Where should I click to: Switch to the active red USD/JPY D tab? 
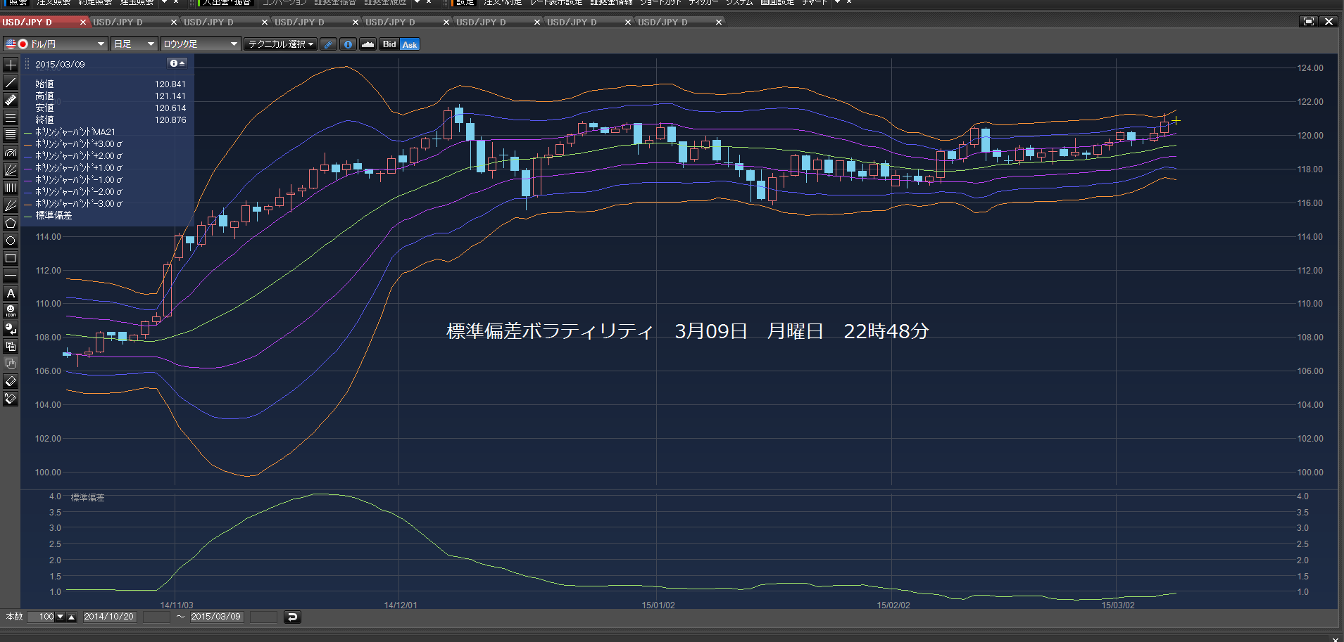[39, 22]
